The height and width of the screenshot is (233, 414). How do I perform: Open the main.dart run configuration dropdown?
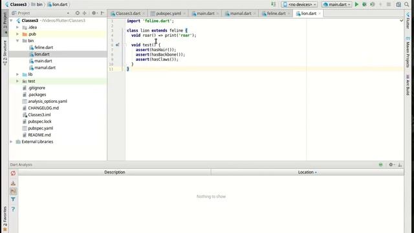(337, 5)
